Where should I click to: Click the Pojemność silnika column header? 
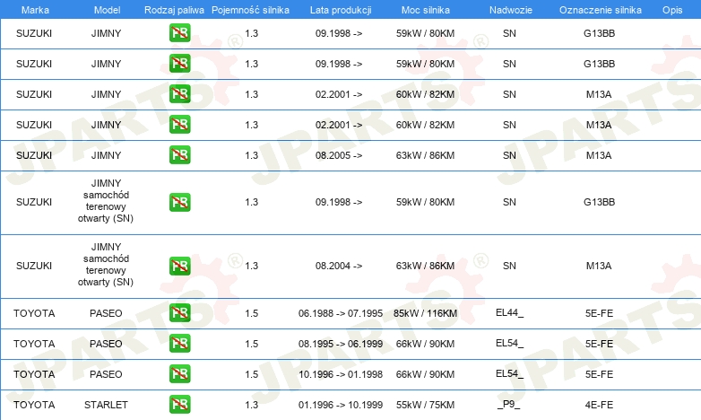250,10
